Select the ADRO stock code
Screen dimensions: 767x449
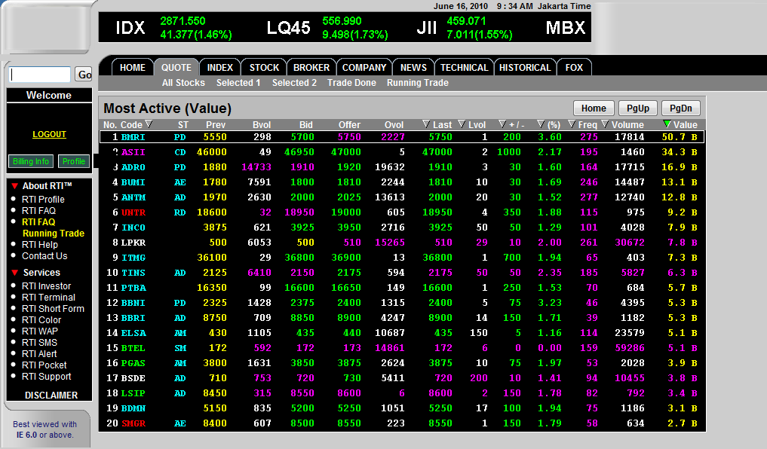pos(133,167)
